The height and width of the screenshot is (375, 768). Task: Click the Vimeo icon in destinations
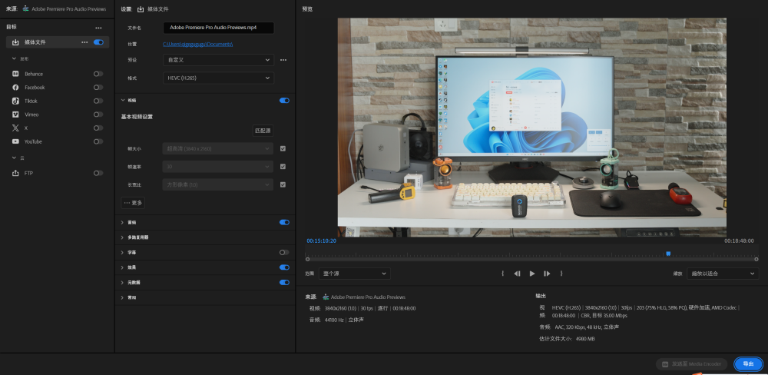click(x=15, y=114)
